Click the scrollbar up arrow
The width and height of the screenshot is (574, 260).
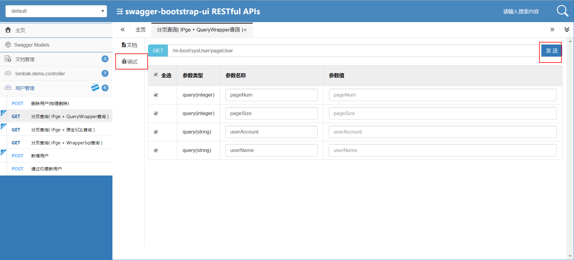tap(570, 41)
